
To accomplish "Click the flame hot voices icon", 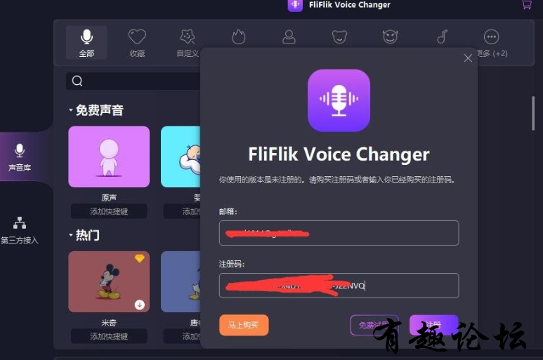I will click(238, 36).
